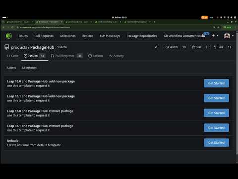The width and height of the screenshot is (238, 179).
Task: Open Git Workflow Documentation link
Action: click(x=183, y=36)
